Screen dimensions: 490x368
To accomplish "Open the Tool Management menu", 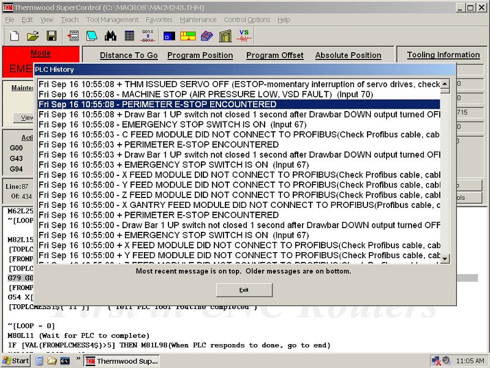I will tap(112, 20).
